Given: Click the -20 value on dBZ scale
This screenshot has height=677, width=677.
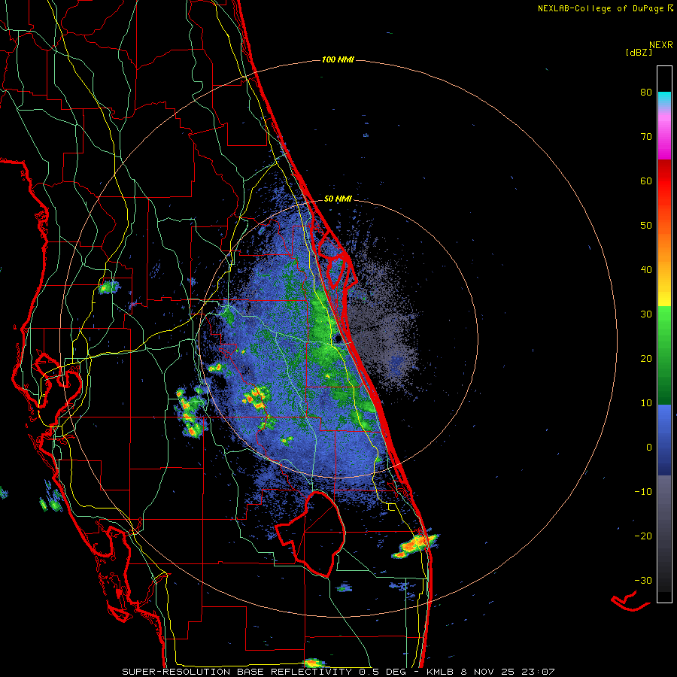Looking at the screenshot, I should [x=643, y=536].
